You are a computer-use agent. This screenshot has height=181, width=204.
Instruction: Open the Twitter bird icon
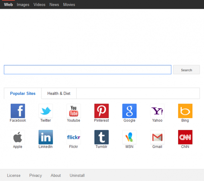(46, 111)
